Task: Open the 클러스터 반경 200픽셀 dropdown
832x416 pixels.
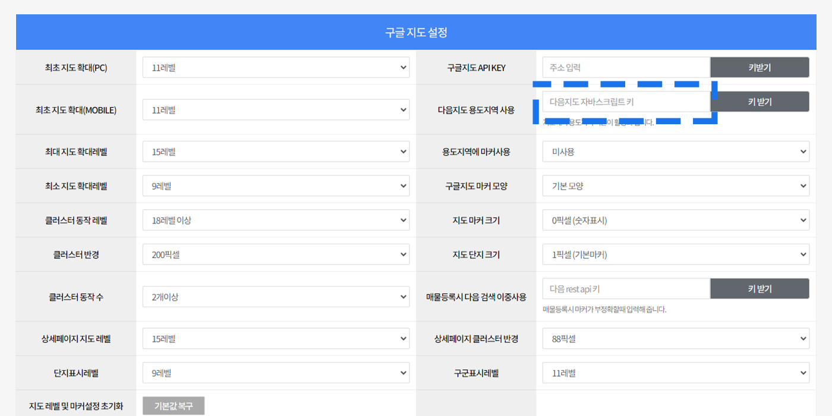Action: point(276,255)
